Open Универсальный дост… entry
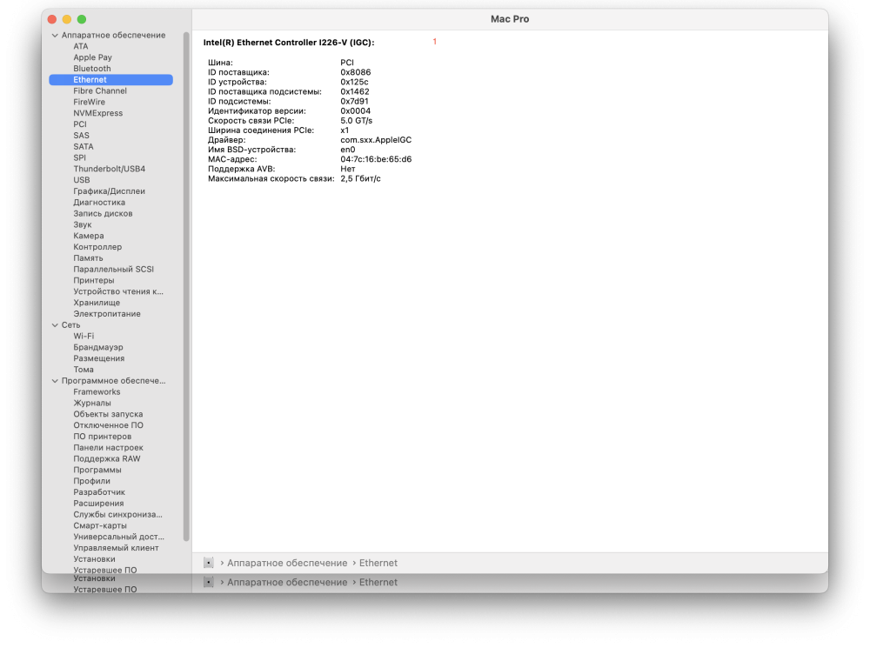Image resolution: width=870 pixels, height=648 pixels. click(x=118, y=537)
